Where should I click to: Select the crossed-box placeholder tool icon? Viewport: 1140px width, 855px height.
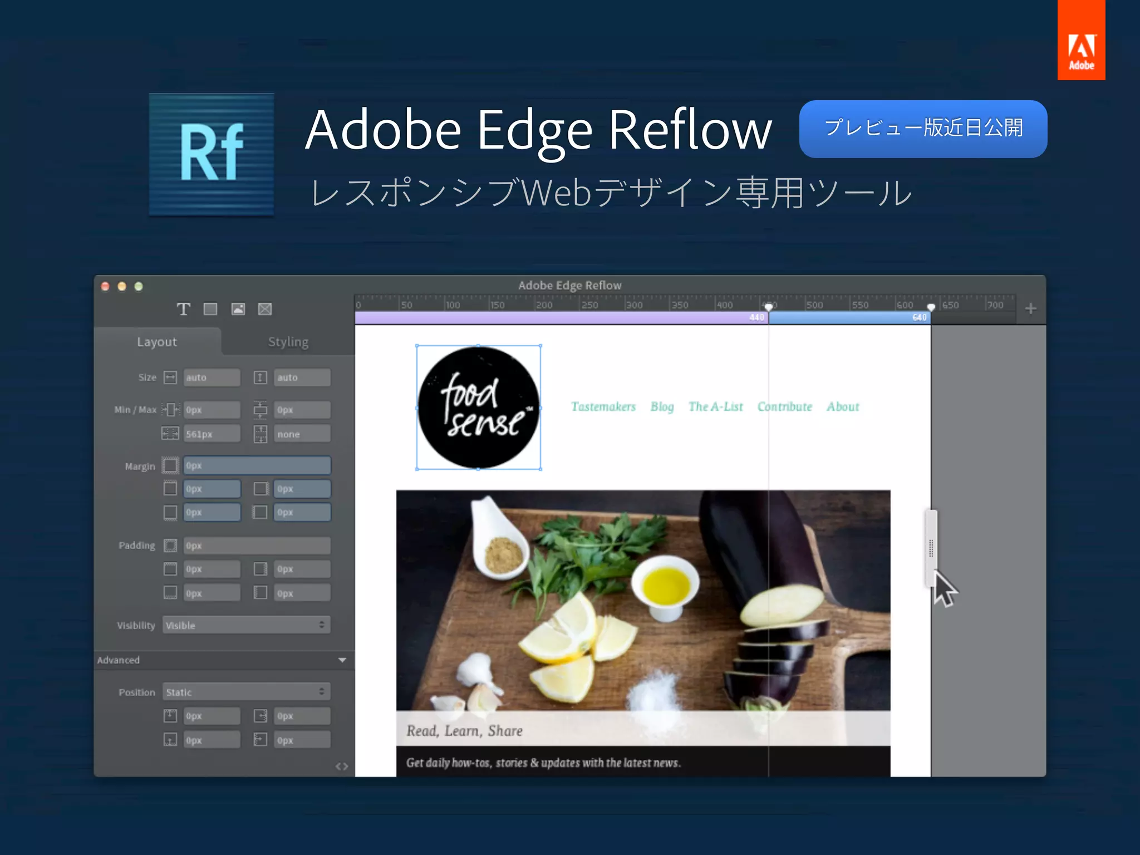tap(265, 309)
